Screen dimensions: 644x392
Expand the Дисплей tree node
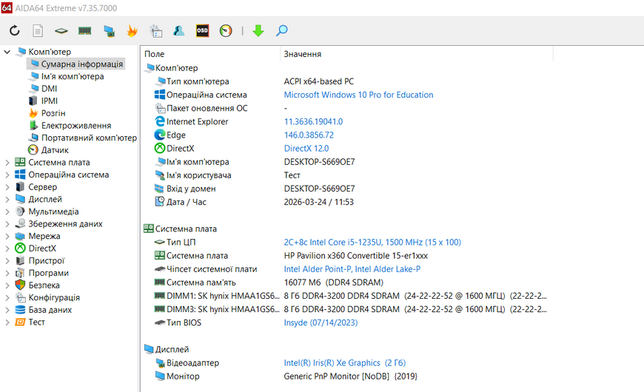coord(7,200)
